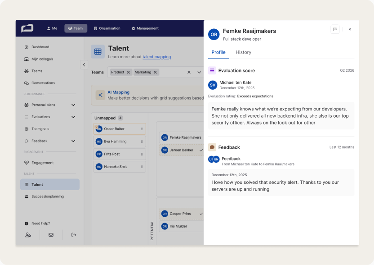Click the Talent grid icon beside the heading

[x=98, y=51]
